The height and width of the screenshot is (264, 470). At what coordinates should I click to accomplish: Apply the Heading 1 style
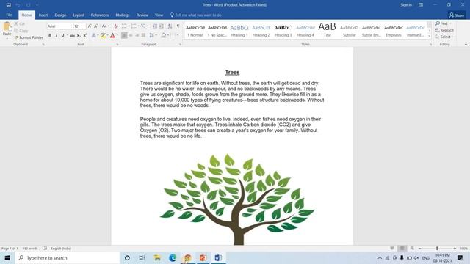tap(239, 30)
